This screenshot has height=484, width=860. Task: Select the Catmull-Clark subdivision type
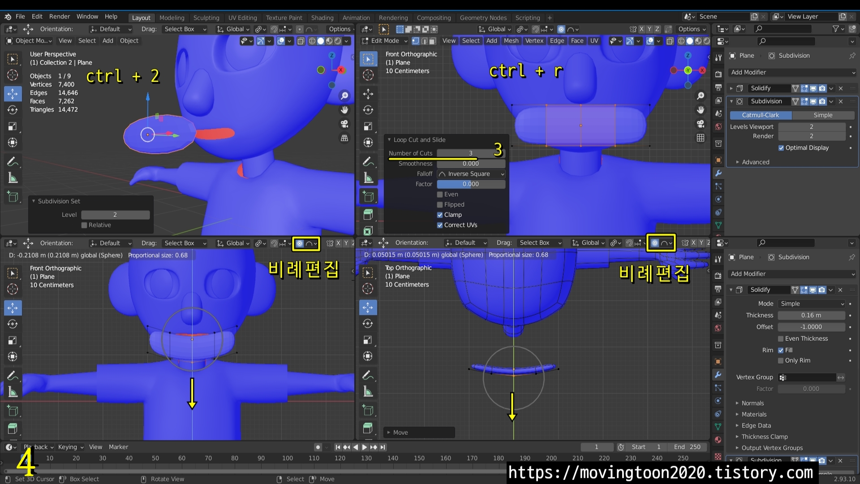pos(760,115)
